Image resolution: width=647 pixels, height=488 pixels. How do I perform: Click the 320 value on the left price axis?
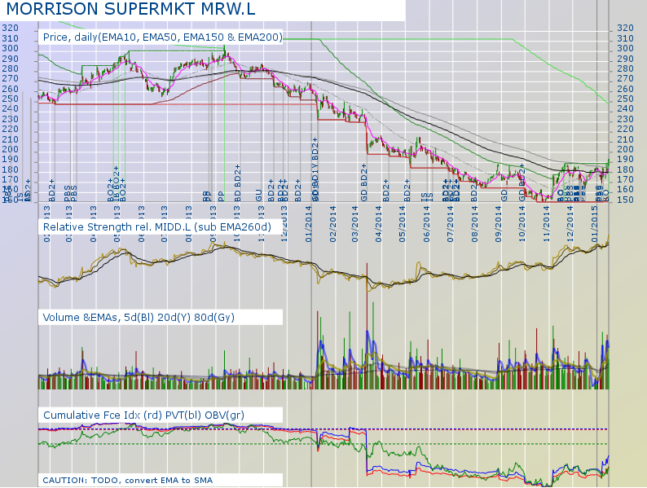pyautogui.click(x=11, y=28)
